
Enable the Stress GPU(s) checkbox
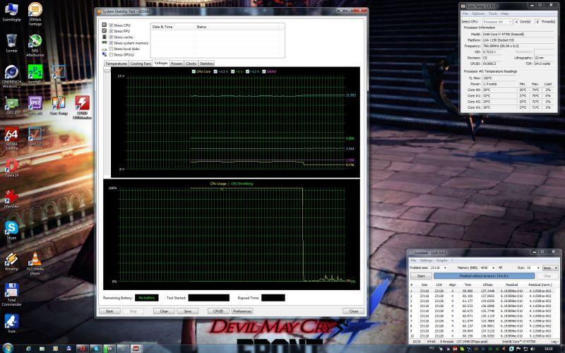111,55
